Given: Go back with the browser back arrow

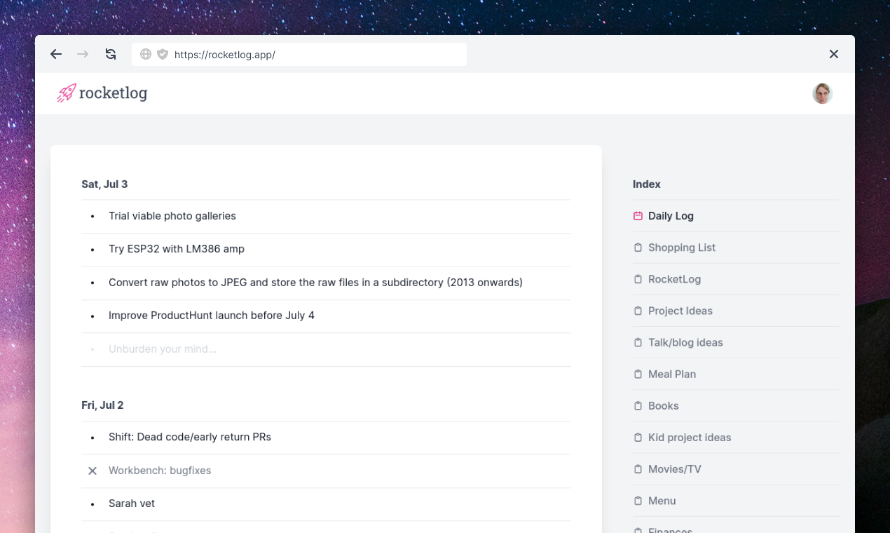Looking at the screenshot, I should (56, 54).
